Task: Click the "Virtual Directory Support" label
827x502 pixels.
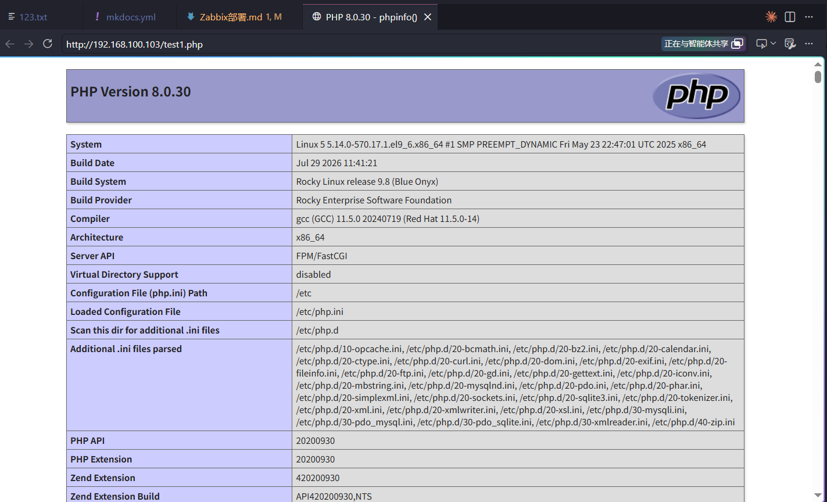Action: click(124, 274)
